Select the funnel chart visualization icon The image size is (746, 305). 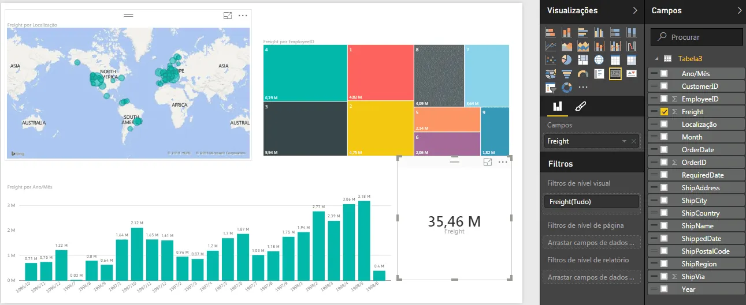click(566, 74)
